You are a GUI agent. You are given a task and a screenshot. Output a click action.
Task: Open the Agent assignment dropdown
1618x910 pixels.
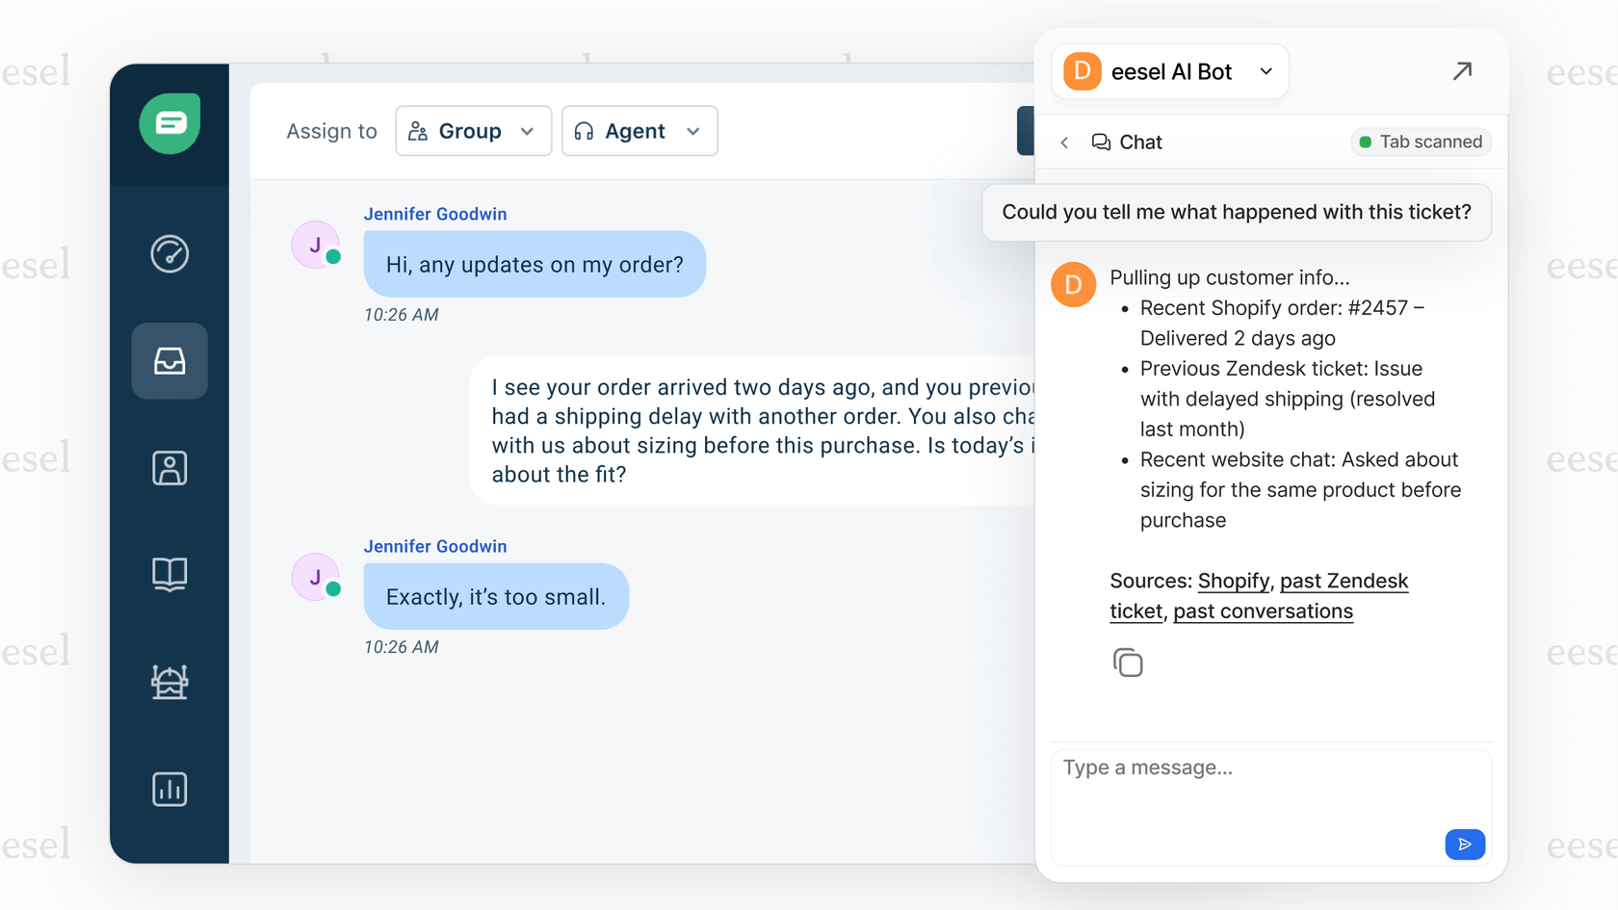pos(639,131)
